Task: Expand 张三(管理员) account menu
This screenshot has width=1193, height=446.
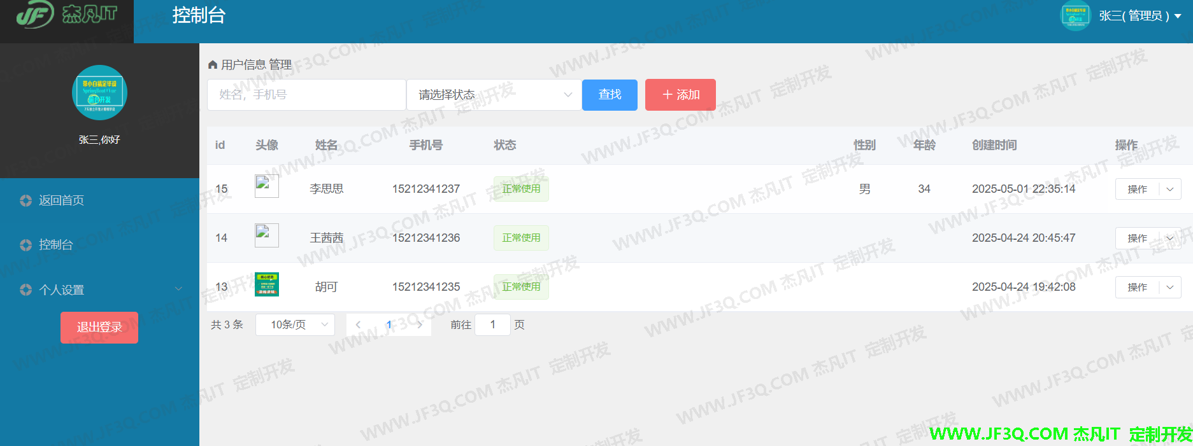Action: [1140, 16]
